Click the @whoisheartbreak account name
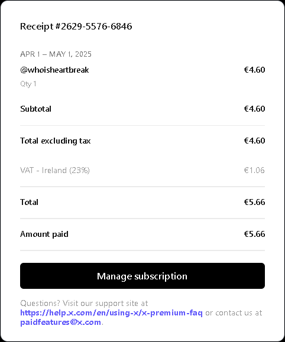Screen dimensions: 285x342 pos(54,70)
